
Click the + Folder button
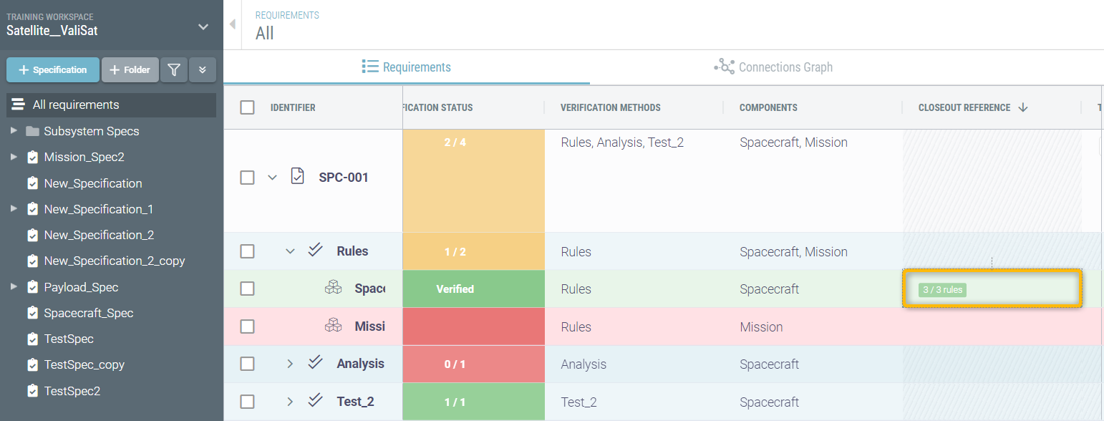pos(130,69)
